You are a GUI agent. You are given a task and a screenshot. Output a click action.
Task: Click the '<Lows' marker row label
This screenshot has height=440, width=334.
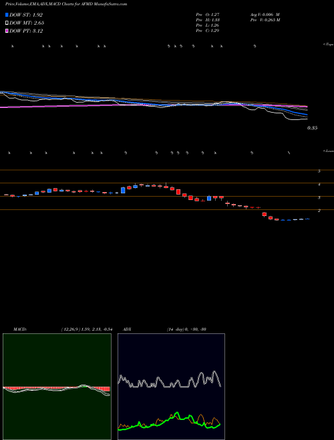(329, 151)
